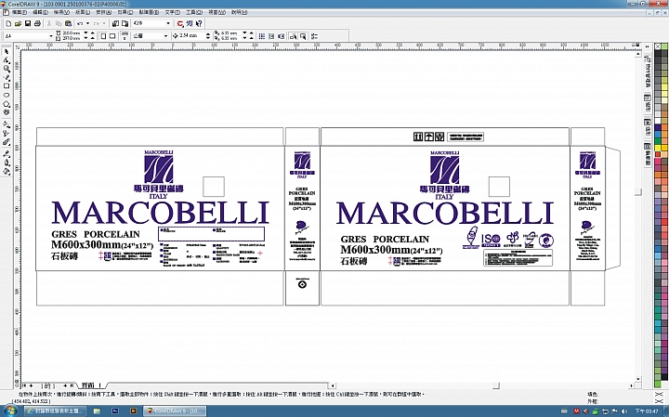Open the Outline tool flyout
The height and width of the screenshot is (417, 669).
pyautogui.click(x=7, y=163)
